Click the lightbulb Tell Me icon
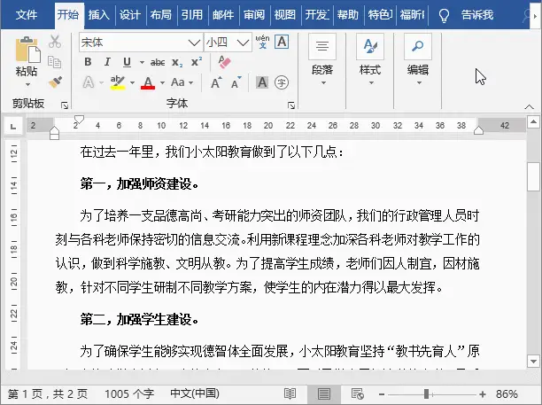542x405 pixels. (444, 15)
